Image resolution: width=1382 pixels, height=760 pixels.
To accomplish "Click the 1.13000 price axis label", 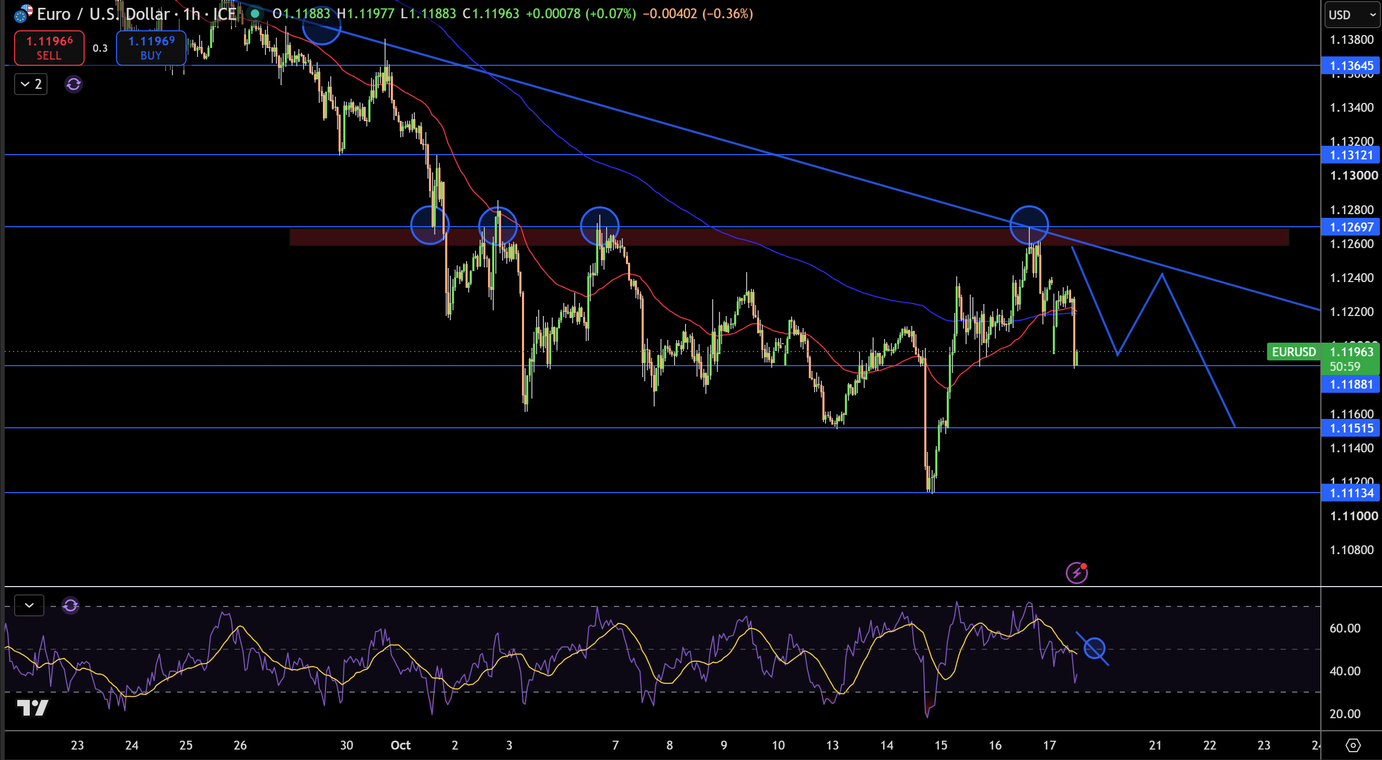I will [1354, 176].
